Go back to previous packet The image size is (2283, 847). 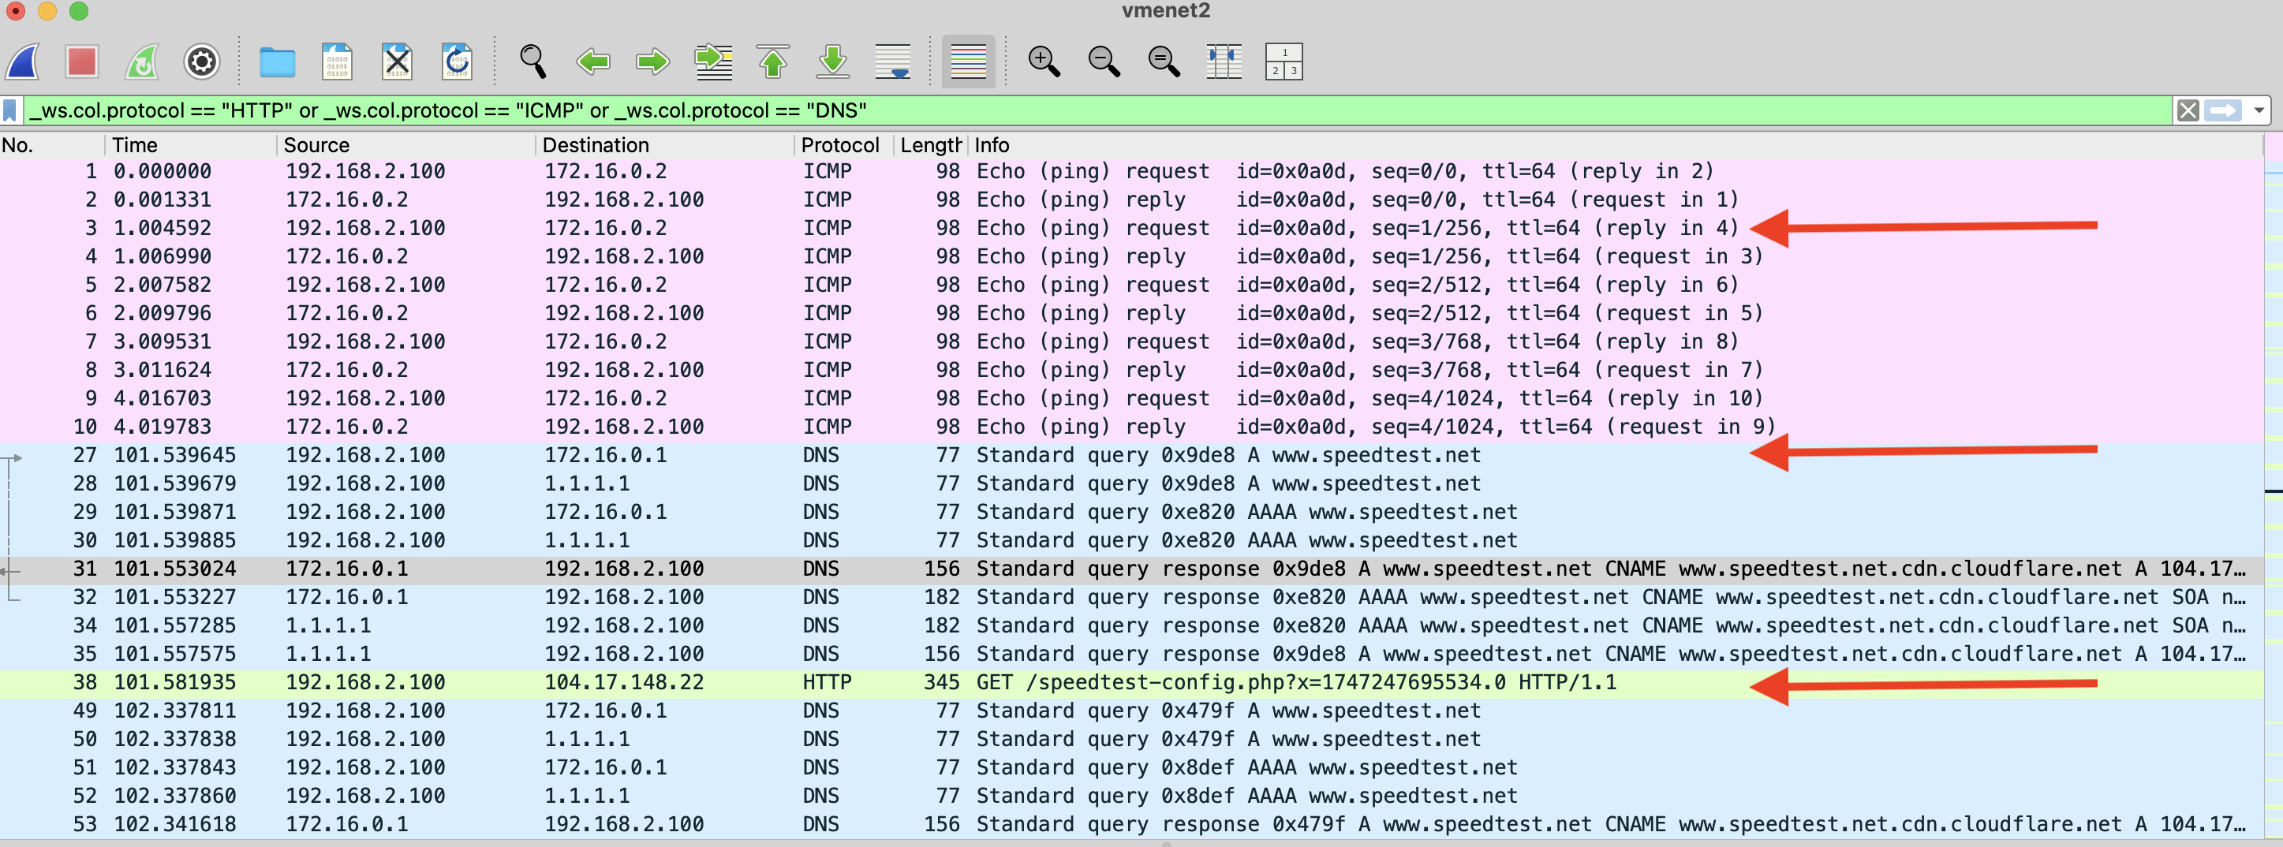593,62
